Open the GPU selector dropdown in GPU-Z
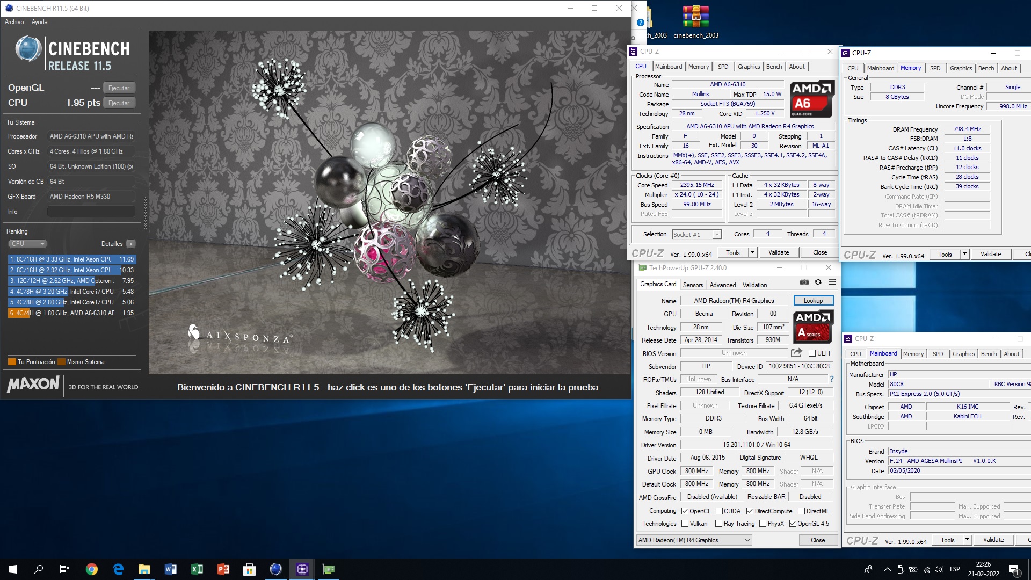The width and height of the screenshot is (1031, 580). [x=694, y=540]
